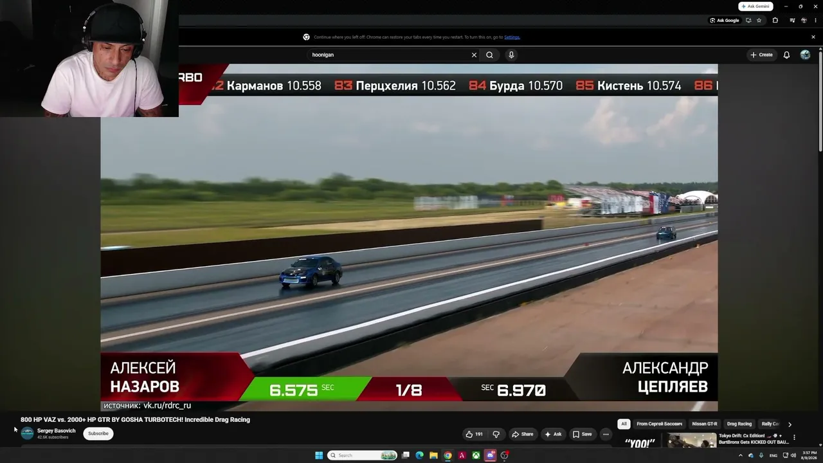Share the video
The width and height of the screenshot is (823, 463).
coord(522,434)
